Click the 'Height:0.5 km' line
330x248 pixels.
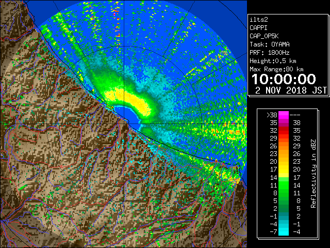coord(273,61)
